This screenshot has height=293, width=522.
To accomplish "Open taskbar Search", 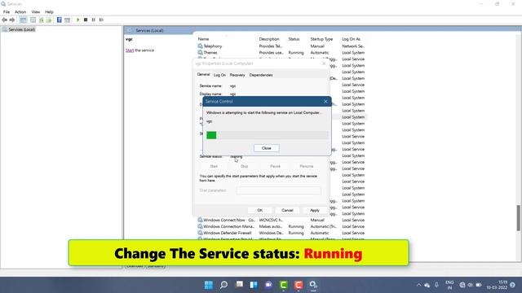I will [223, 285].
